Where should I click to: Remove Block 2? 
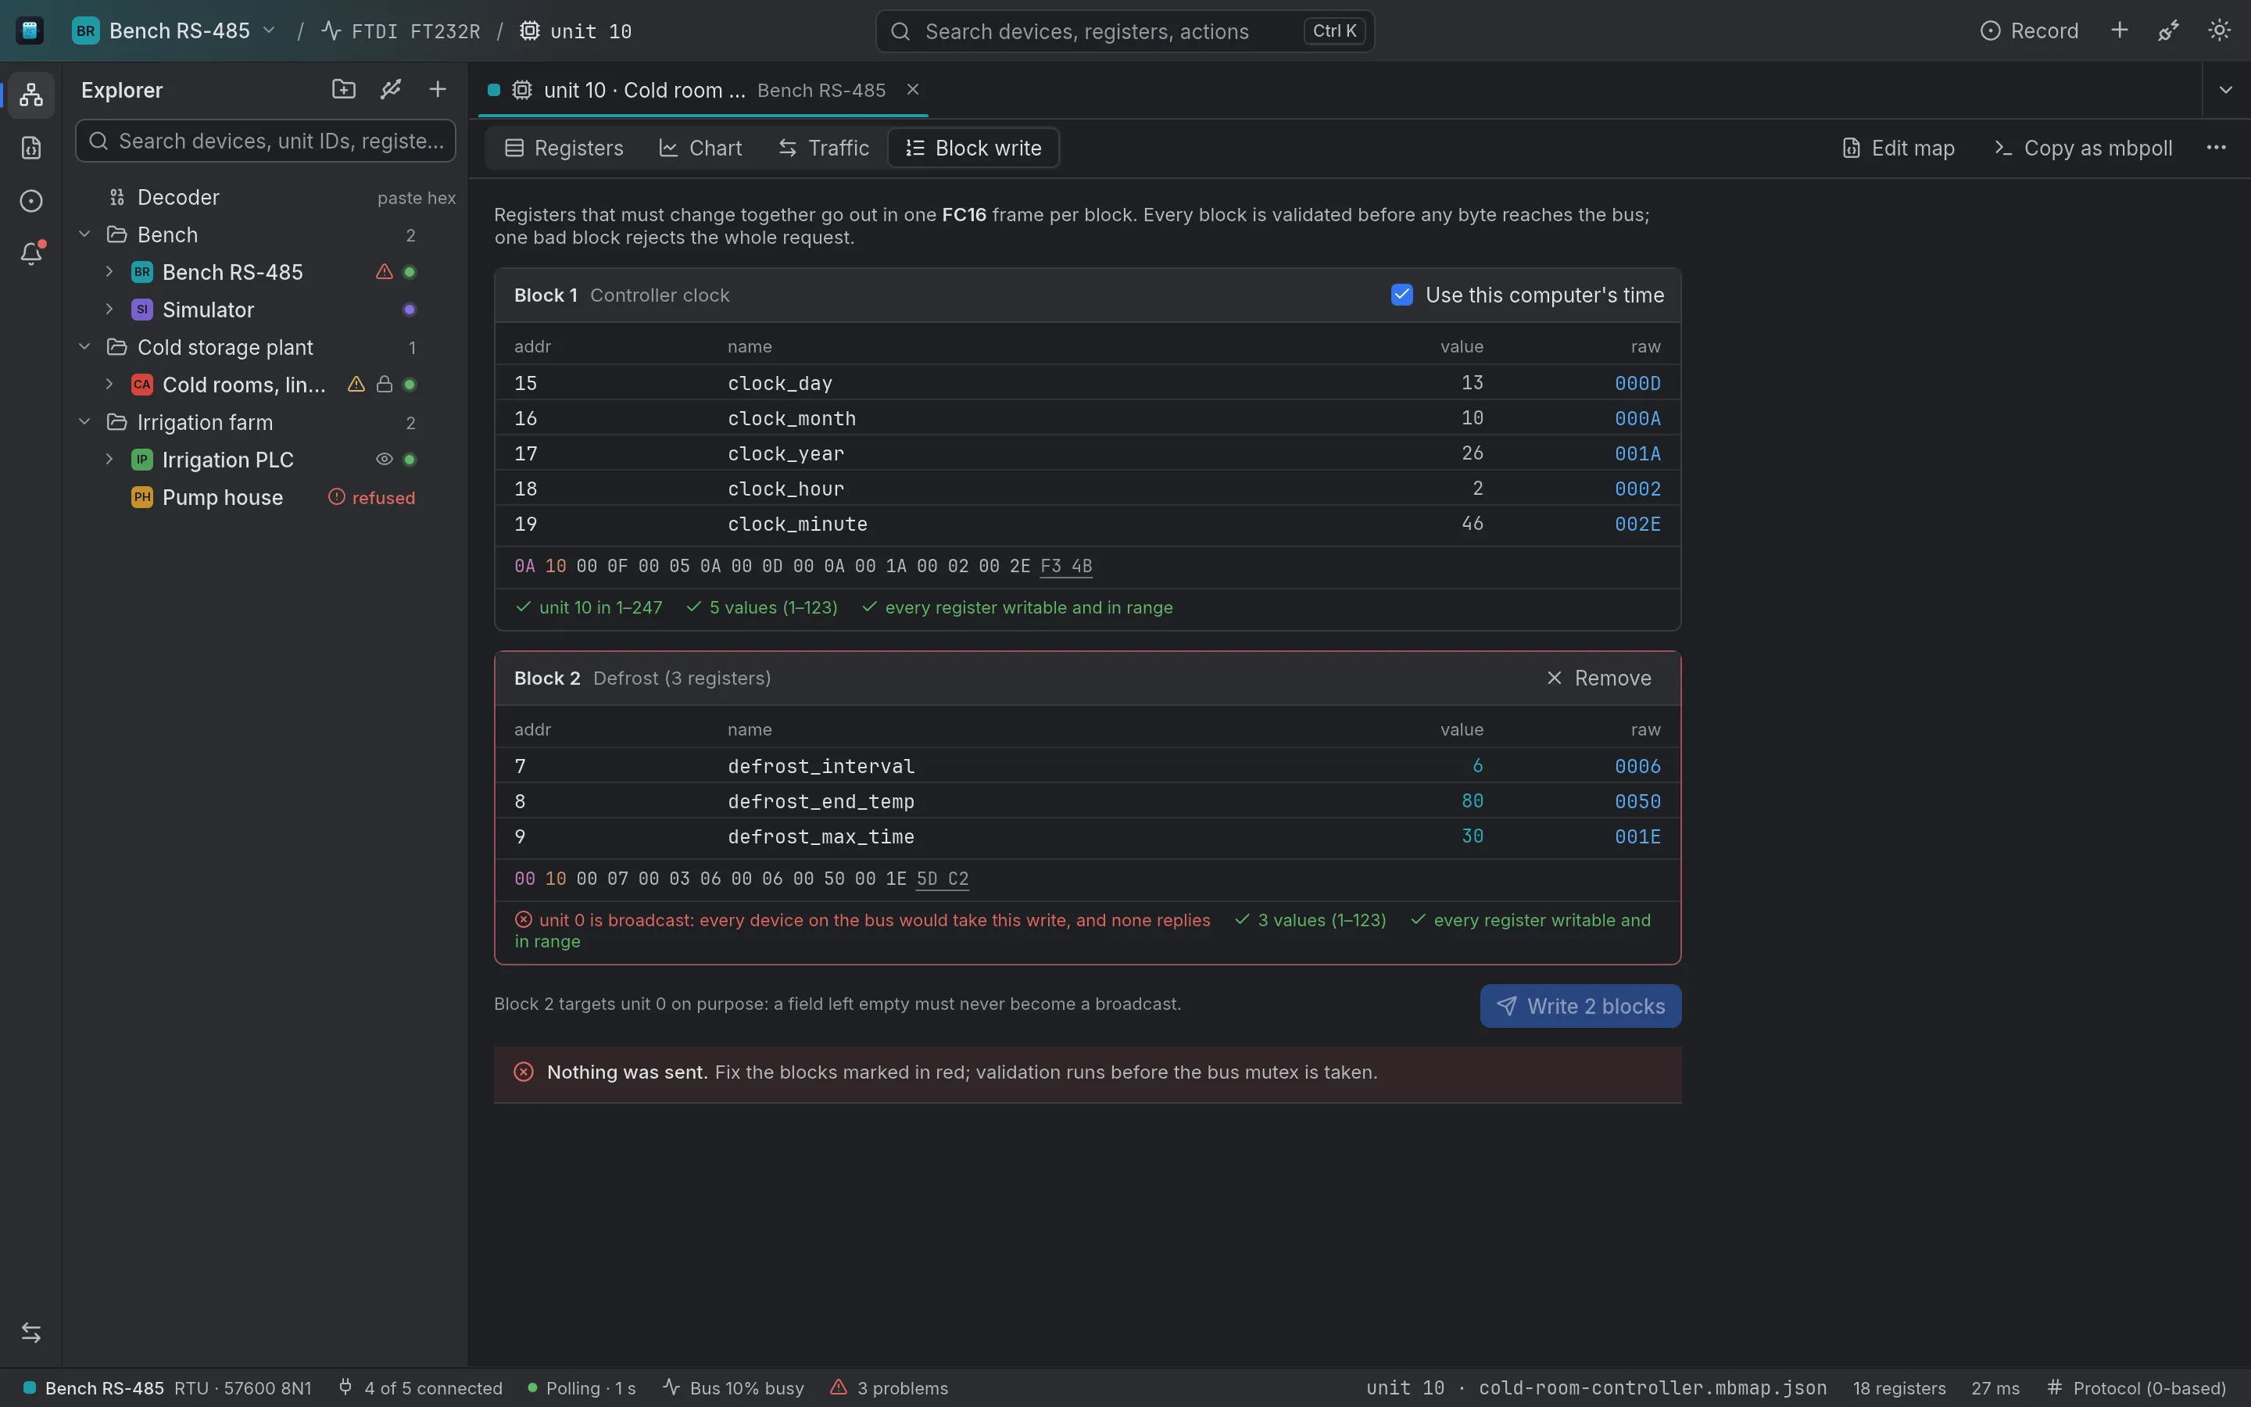[x=1599, y=678]
